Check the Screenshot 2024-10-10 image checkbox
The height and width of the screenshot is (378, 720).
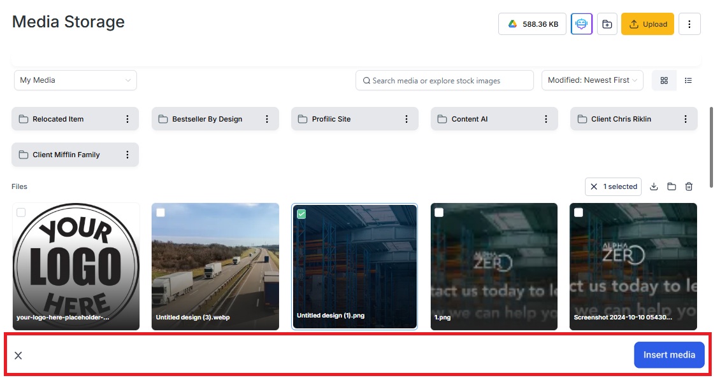(x=579, y=213)
